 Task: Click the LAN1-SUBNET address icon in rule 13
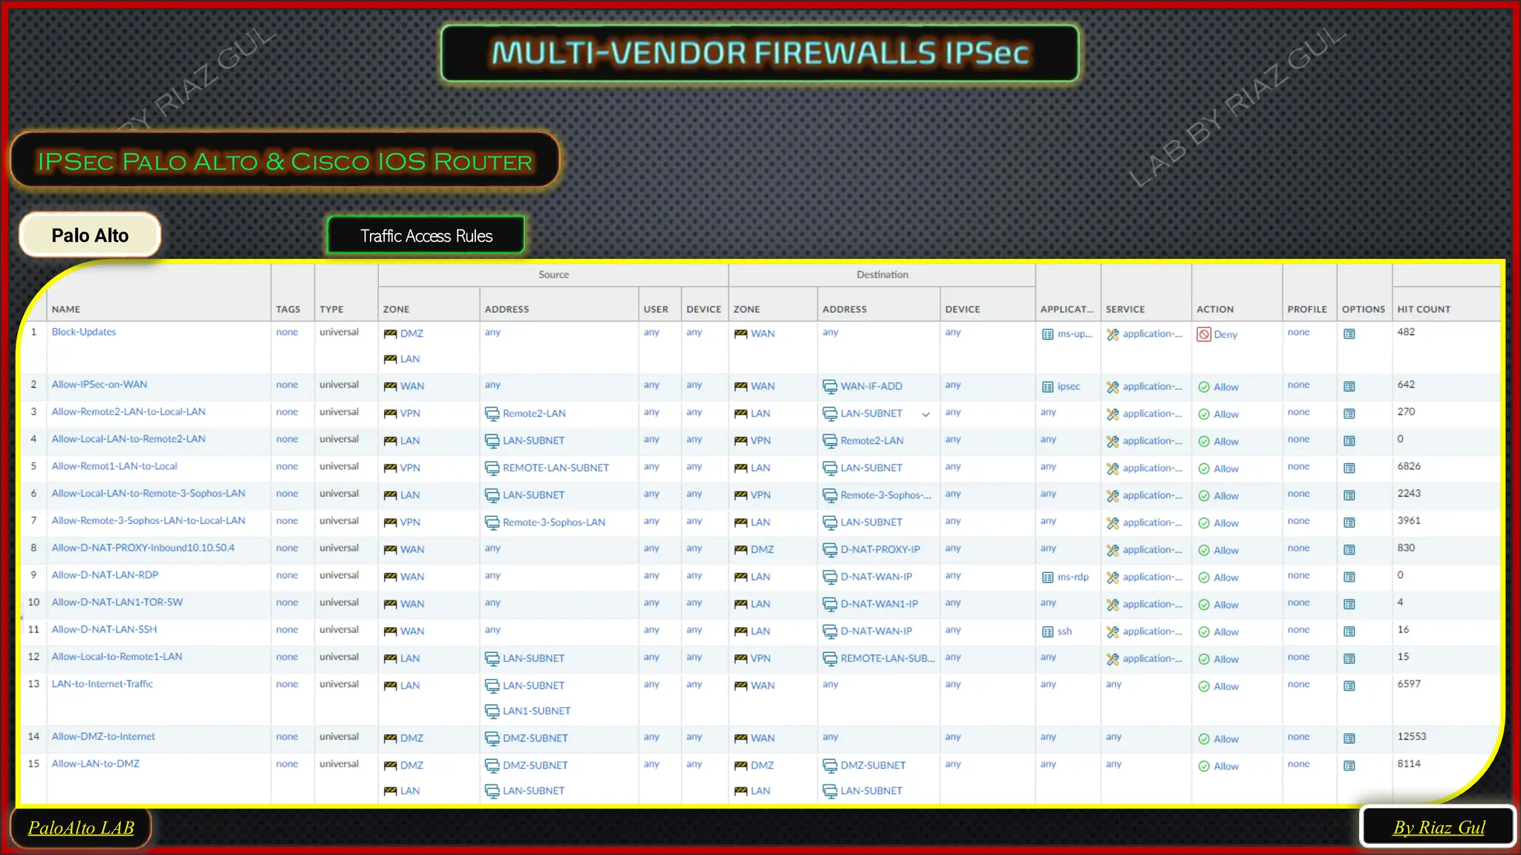492,711
